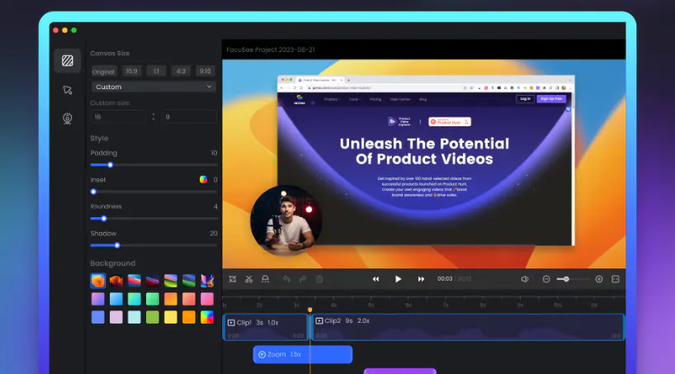Click Sign up free in previewed browser

tap(551, 99)
